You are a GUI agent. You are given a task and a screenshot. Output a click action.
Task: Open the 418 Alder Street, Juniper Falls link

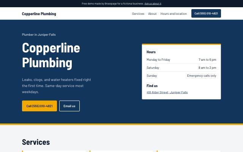tap(167, 92)
